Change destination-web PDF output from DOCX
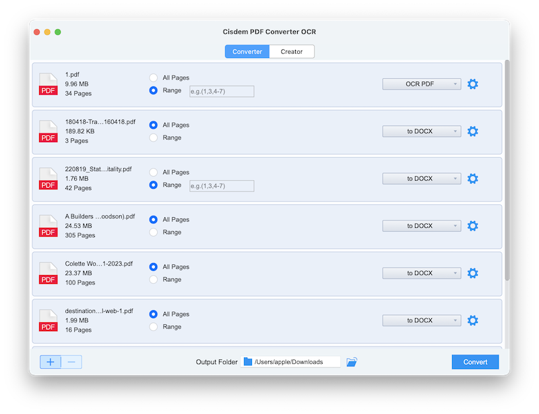This screenshot has width=539, height=414. pyautogui.click(x=421, y=320)
